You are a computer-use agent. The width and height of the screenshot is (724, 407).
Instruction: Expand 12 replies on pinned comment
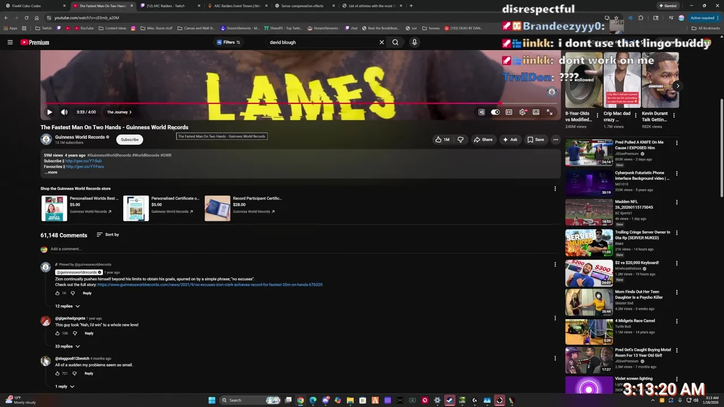tap(67, 306)
